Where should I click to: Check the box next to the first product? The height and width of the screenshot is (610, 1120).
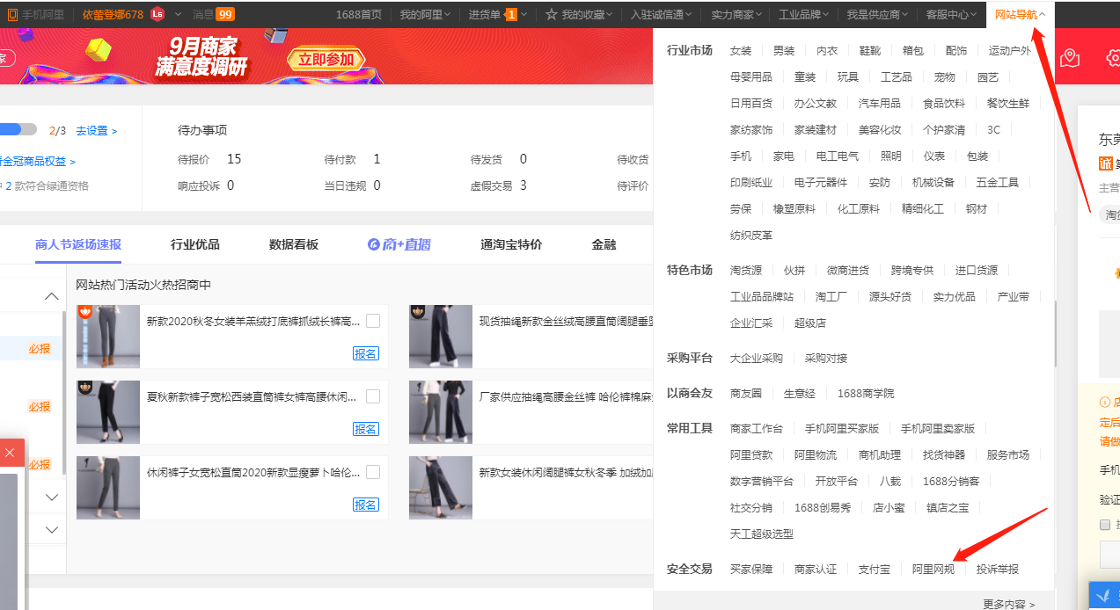[373, 321]
